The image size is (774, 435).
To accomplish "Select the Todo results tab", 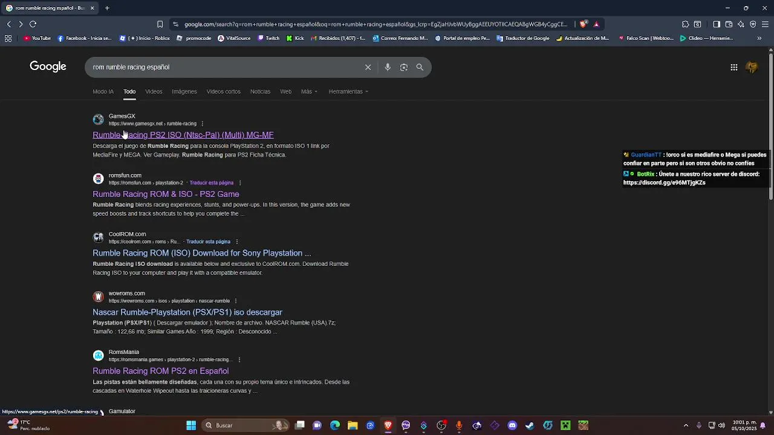I will (x=129, y=92).
